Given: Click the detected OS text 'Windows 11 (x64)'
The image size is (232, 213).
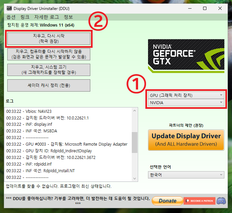Looking at the screenshot, I should pyautogui.click(x=57, y=25).
